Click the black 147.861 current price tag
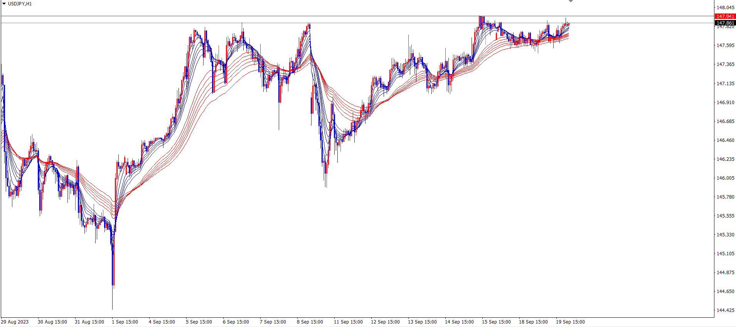This screenshot has height=327, width=736. point(725,23)
